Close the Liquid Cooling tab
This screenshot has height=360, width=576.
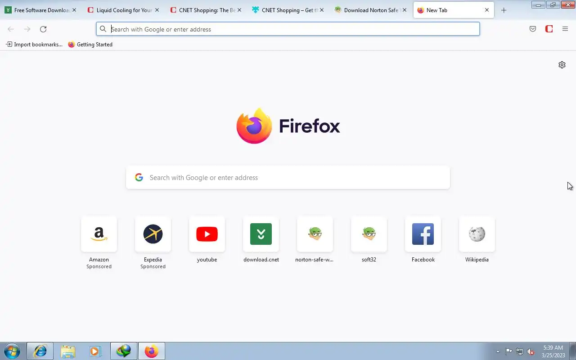157,10
